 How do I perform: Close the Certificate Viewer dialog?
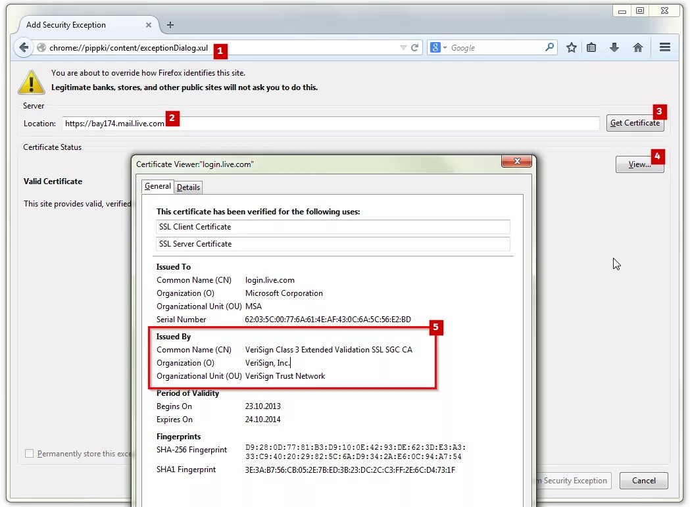pos(517,161)
